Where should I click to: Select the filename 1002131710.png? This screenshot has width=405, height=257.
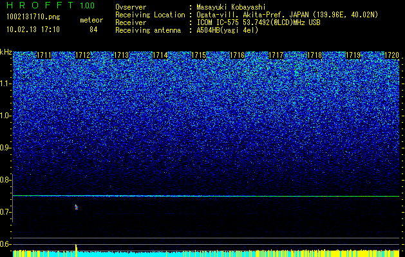pyautogui.click(x=33, y=17)
